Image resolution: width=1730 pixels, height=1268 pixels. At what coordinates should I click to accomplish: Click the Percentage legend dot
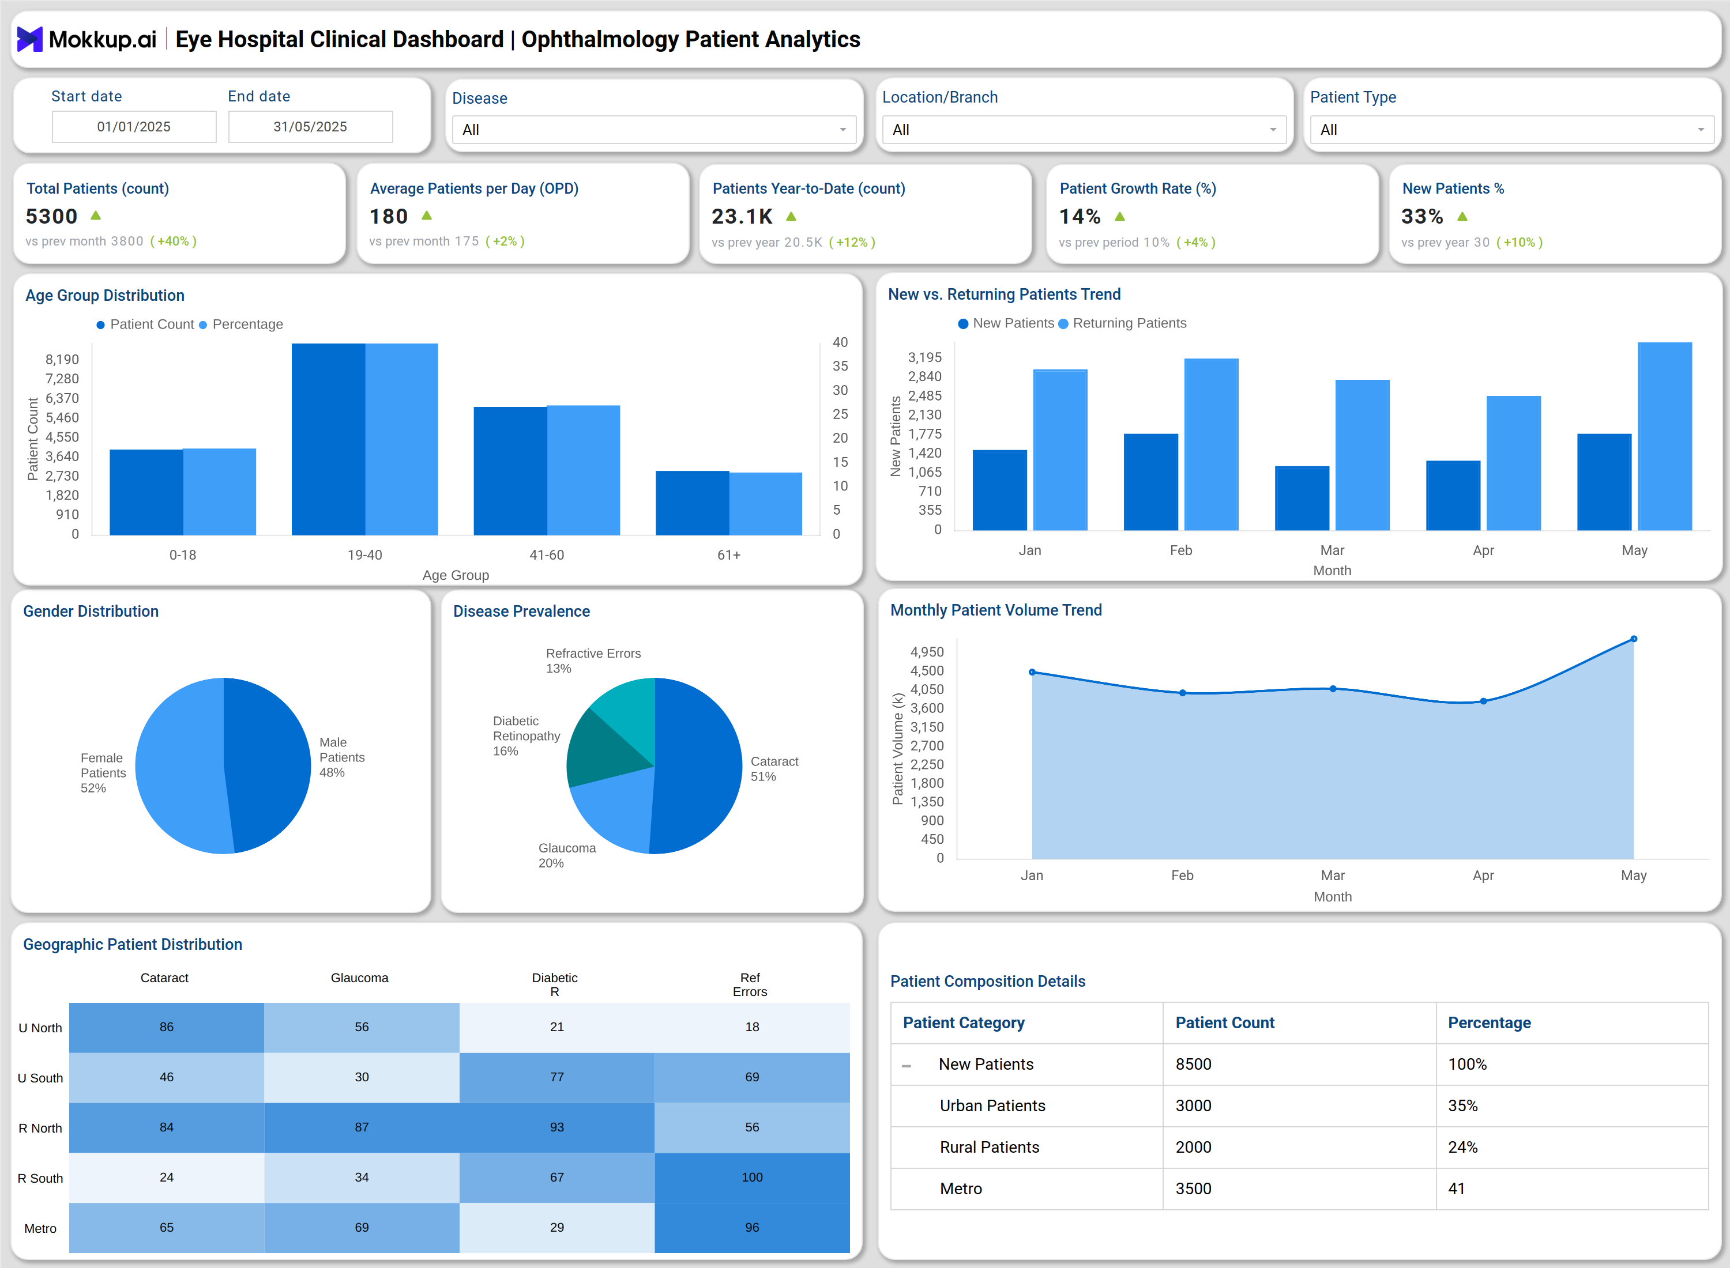point(203,324)
